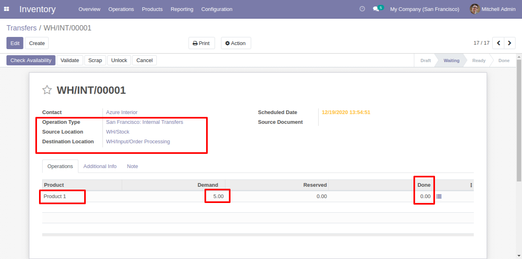Viewport: 522px width, 259px height.
Task: Mark WH/INT/00001 as favorite with star
Action: [x=47, y=90]
